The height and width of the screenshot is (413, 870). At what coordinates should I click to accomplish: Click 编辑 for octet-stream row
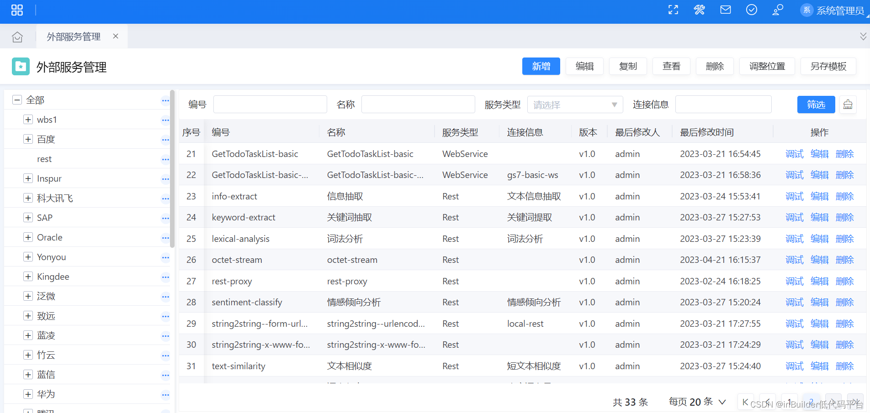coord(819,260)
